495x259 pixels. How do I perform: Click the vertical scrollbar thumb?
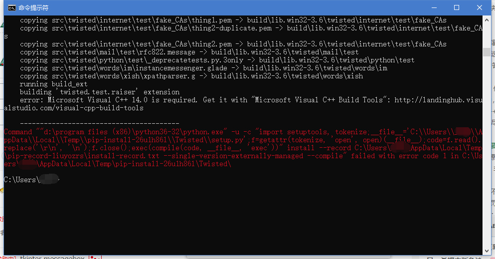coord(486,52)
